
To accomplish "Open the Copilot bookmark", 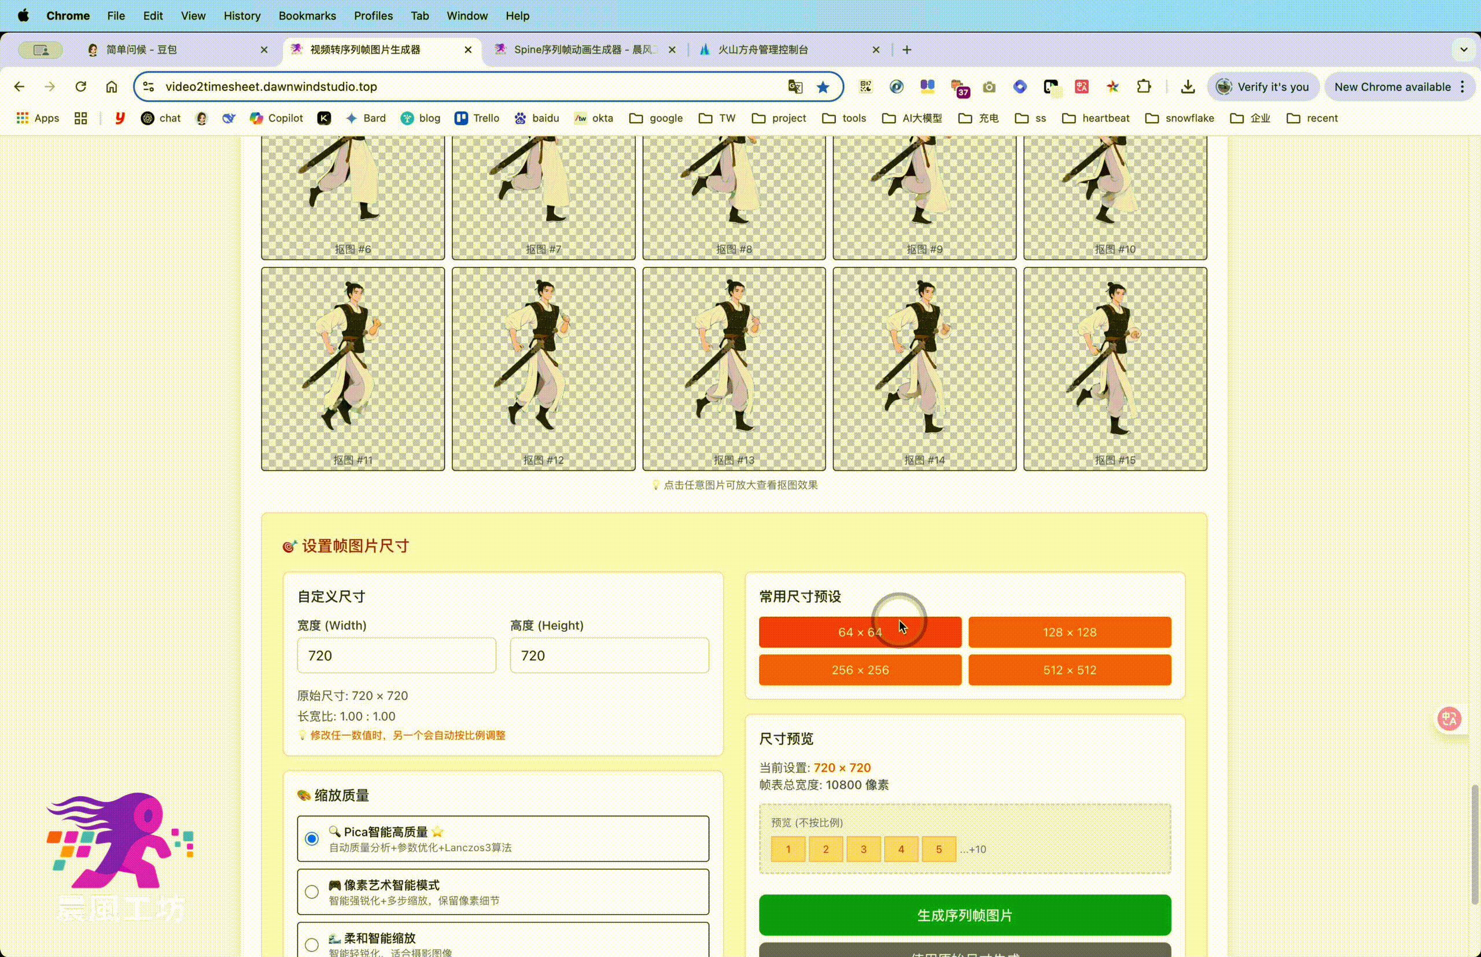I will tap(277, 118).
